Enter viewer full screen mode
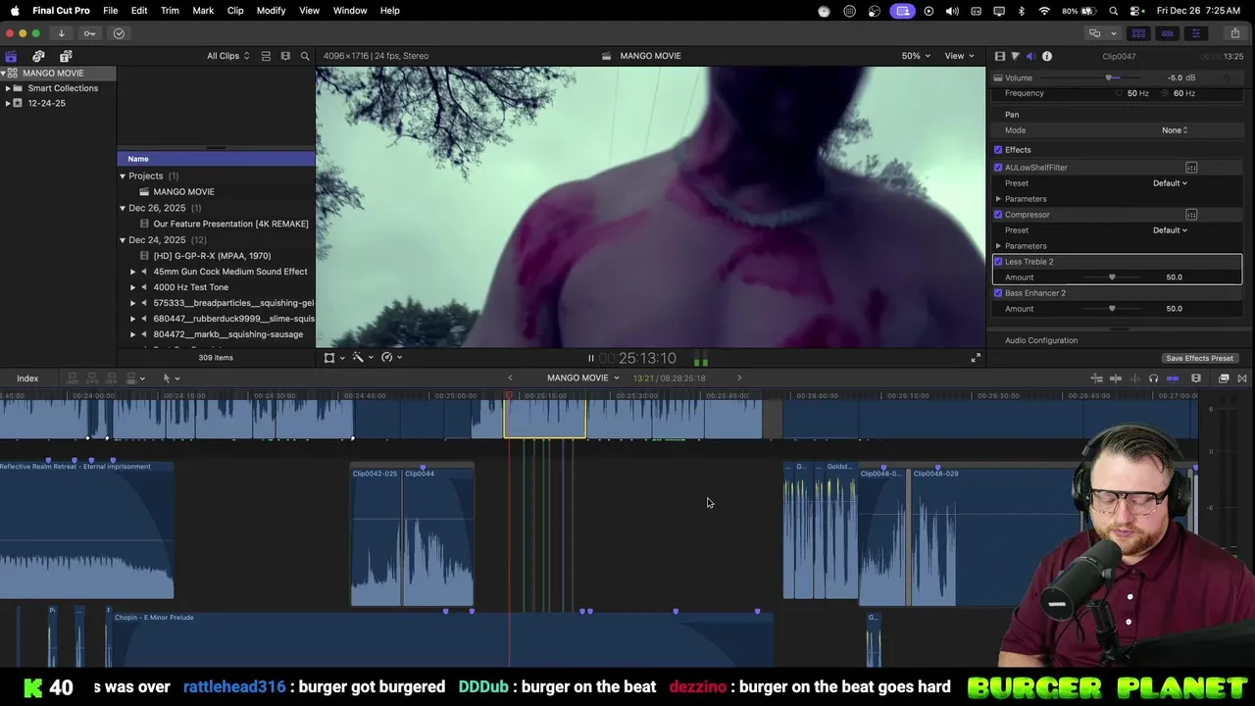Screen dimensions: 1255x706 point(976,358)
